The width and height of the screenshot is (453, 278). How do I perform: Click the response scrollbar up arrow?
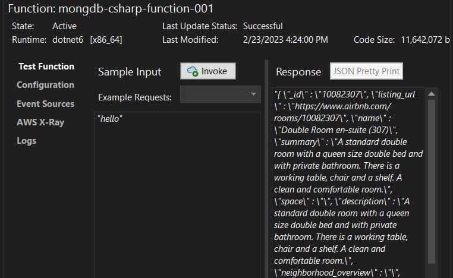(x=432, y=94)
